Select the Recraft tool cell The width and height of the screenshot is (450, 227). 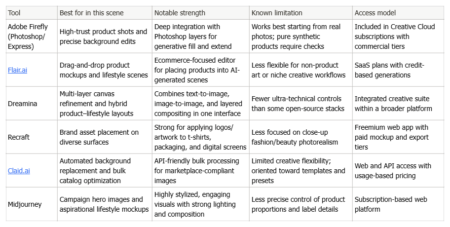pyautogui.click(x=32, y=137)
